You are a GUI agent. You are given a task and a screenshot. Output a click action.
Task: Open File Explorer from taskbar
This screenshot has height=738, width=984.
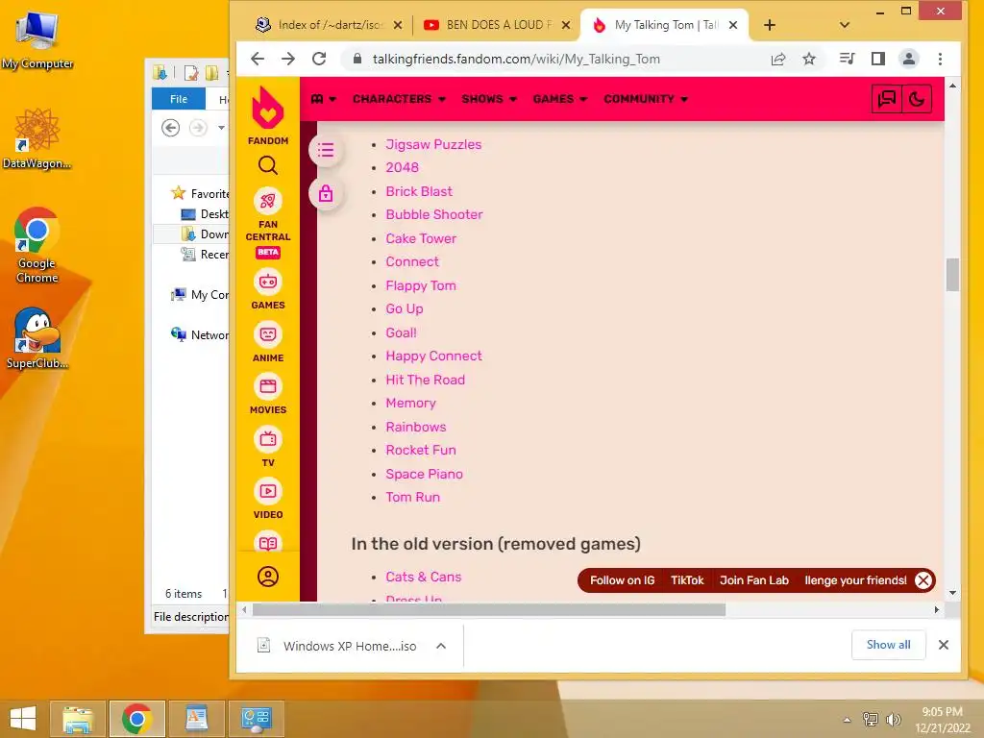click(78, 719)
